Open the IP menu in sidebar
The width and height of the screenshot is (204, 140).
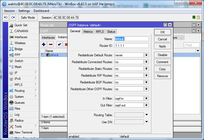tap(24, 73)
